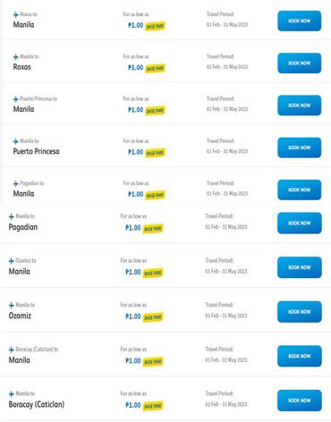331x422 pixels.
Task: Click airplane icon on Manila to Pagadian row
Action: [12, 216]
